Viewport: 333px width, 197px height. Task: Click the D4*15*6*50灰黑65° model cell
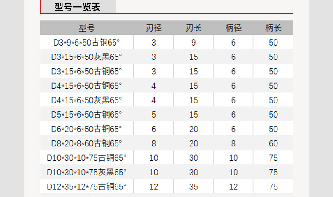coord(87,100)
